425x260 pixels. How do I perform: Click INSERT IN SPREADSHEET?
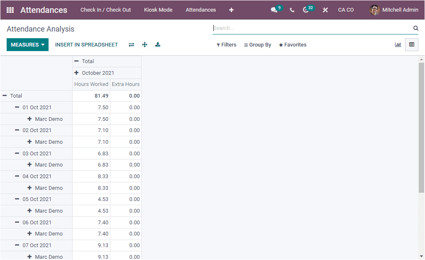86,44
